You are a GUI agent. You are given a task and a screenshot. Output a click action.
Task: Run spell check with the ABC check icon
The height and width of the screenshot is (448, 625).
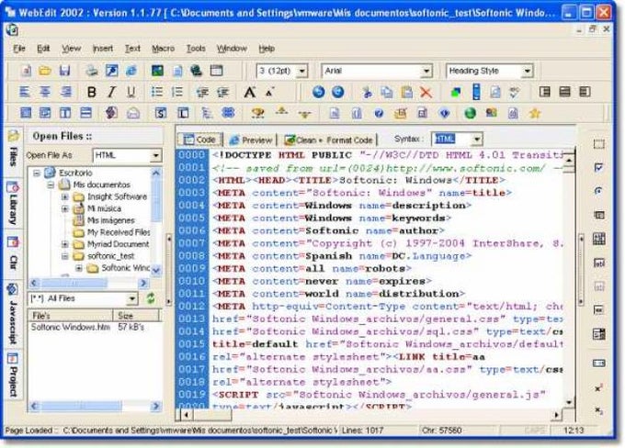click(x=515, y=93)
